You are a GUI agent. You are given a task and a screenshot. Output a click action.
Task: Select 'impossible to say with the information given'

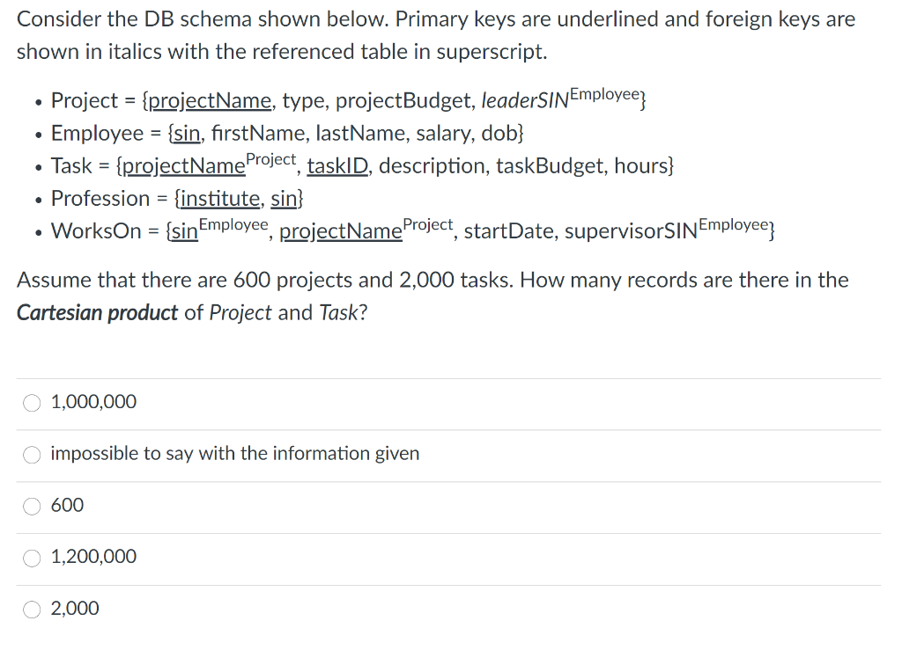[x=32, y=454]
